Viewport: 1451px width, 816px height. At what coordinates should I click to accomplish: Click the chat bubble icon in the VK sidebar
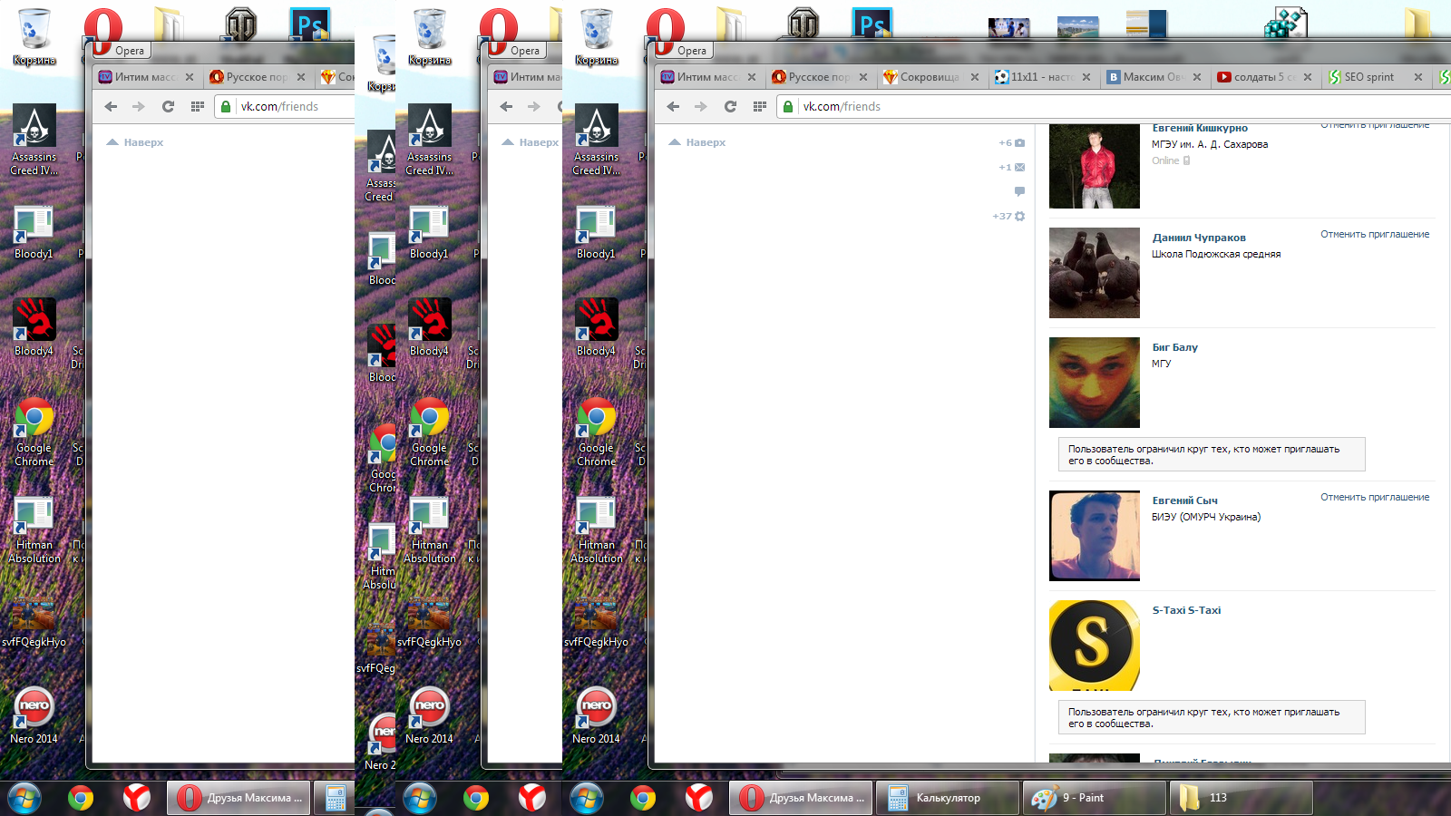(x=1019, y=191)
